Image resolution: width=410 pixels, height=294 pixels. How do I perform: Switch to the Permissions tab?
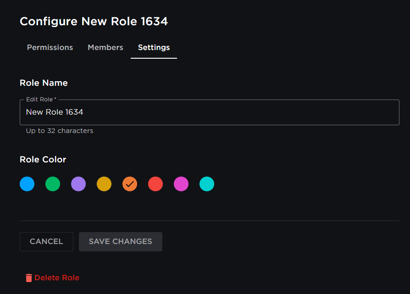(x=50, y=47)
